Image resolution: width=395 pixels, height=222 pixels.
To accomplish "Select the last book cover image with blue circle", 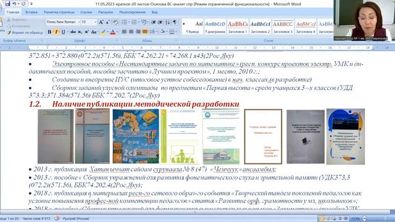I will coord(346,136).
